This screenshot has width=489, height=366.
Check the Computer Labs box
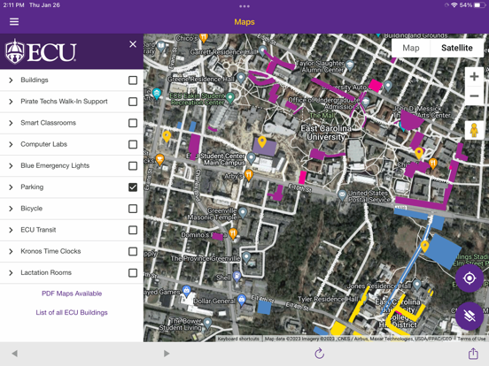[x=133, y=144]
